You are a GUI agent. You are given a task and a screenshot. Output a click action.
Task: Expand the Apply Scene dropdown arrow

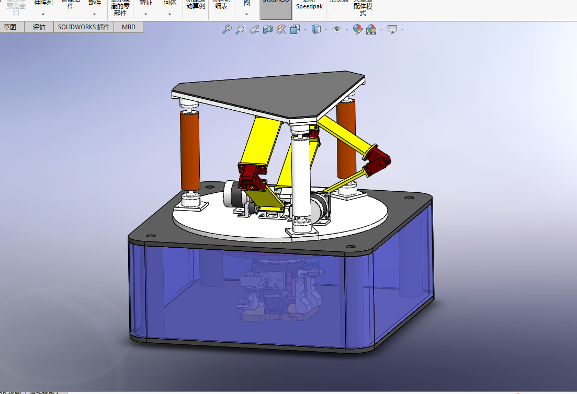pyautogui.click(x=381, y=29)
